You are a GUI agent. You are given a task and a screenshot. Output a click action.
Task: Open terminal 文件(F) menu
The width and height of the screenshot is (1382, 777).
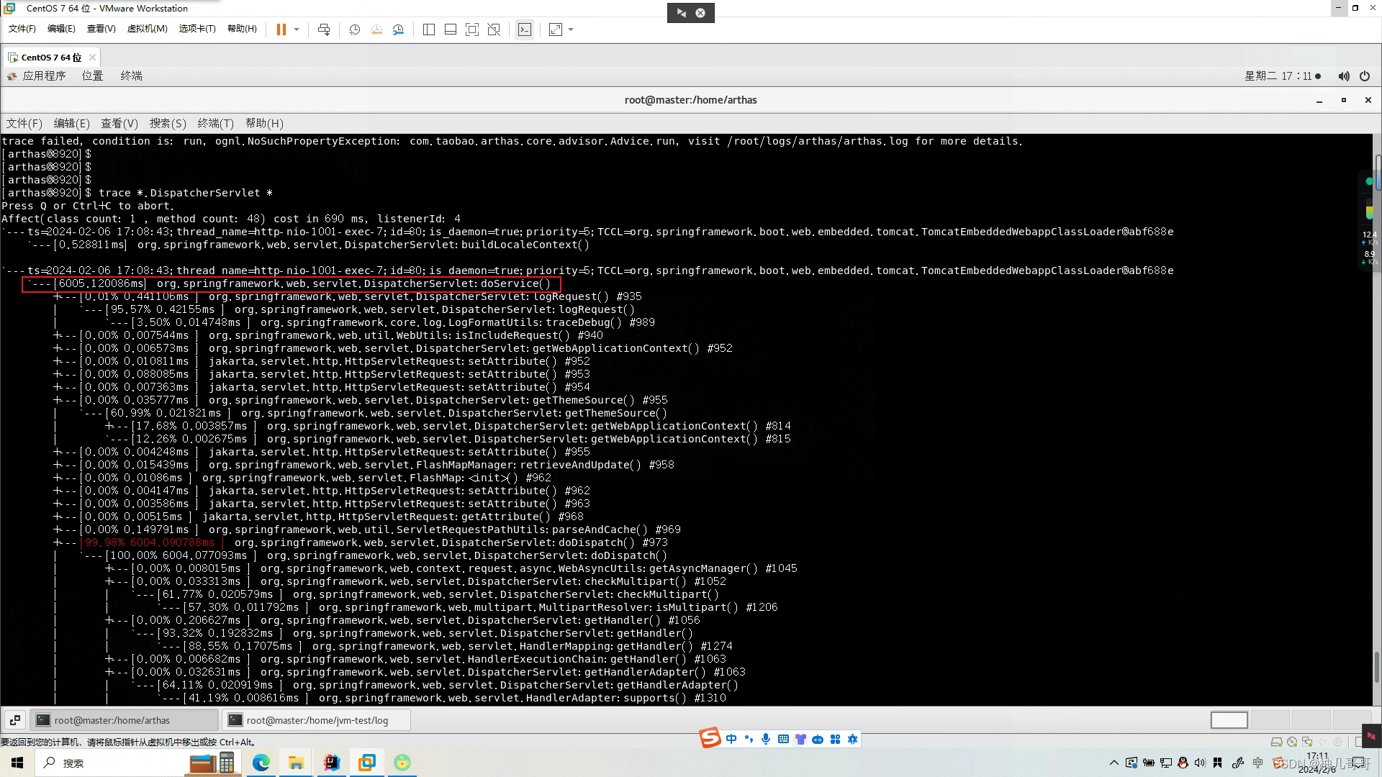[x=24, y=124]
